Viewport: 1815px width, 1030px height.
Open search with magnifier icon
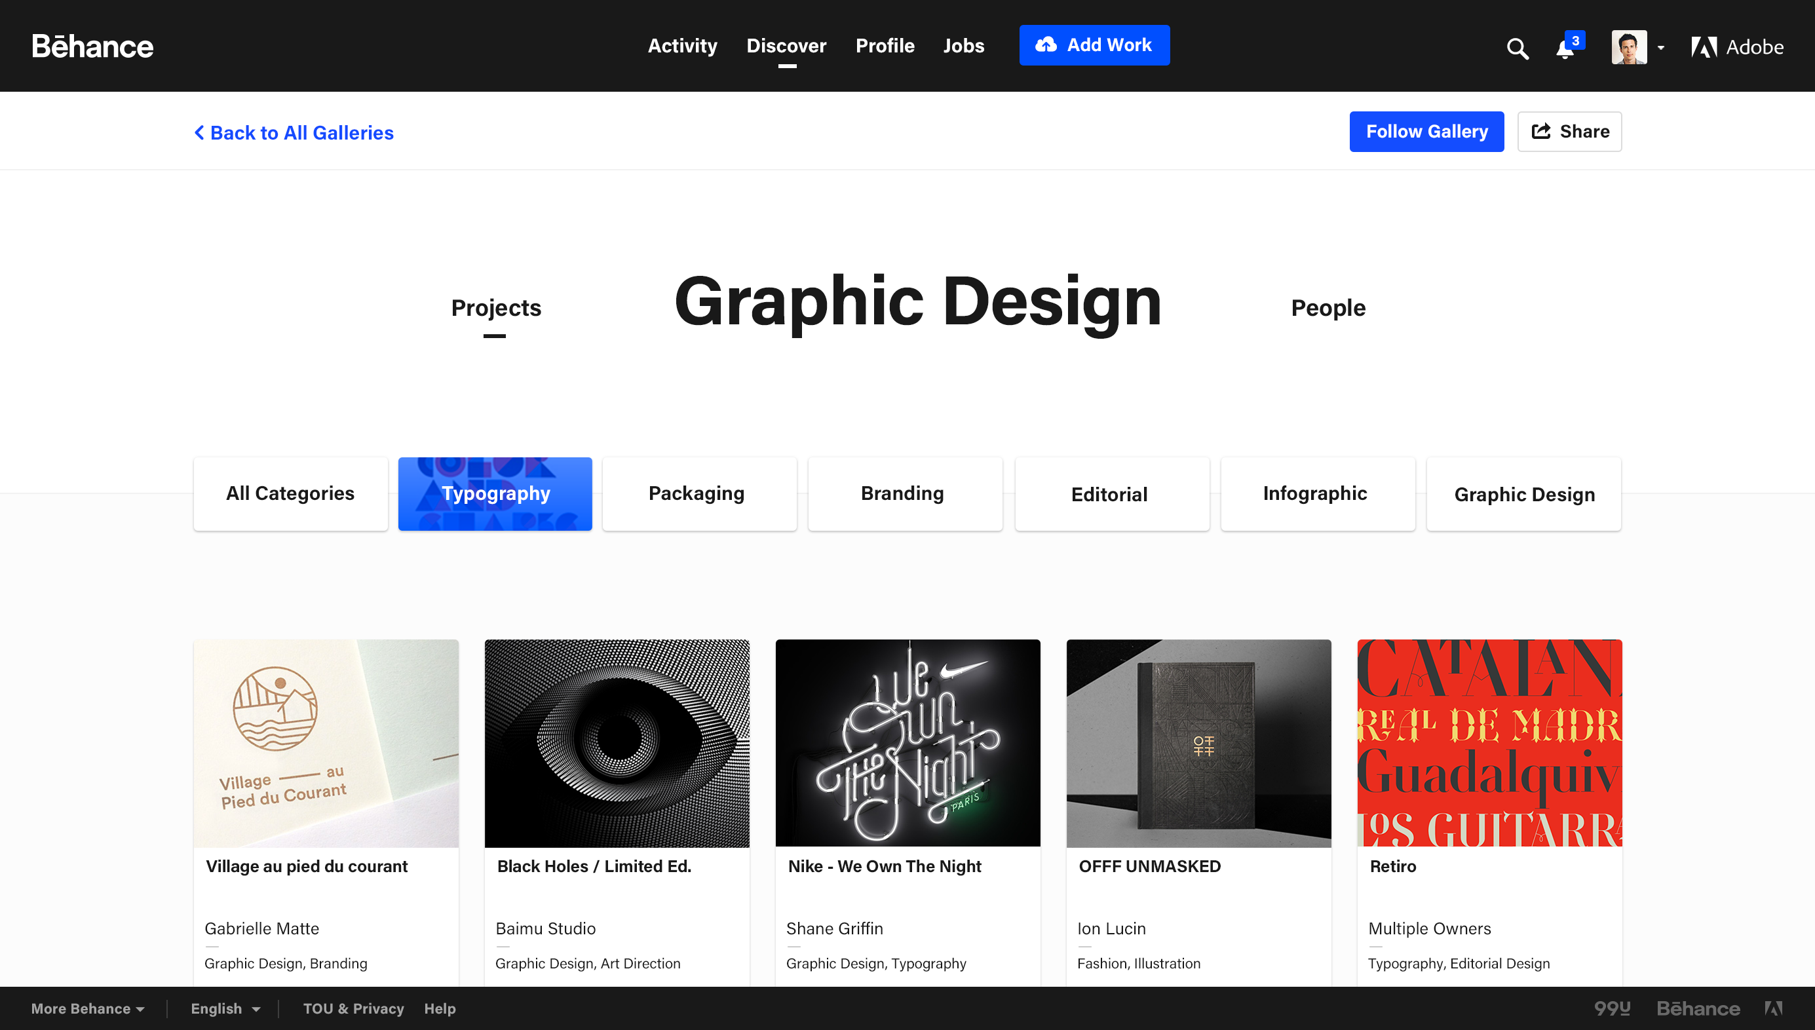(1518, 48)
